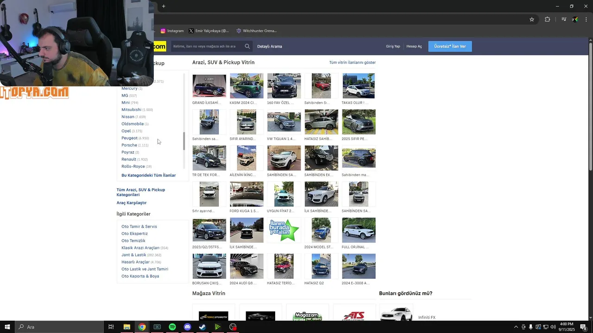Image resolution: width=593 pixels, height=333 pixels.
Task: Open the Chrome profile avatar
Action: click(575, 19)
